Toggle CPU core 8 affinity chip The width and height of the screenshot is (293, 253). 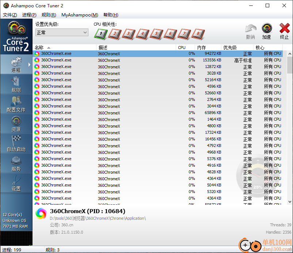198,34
